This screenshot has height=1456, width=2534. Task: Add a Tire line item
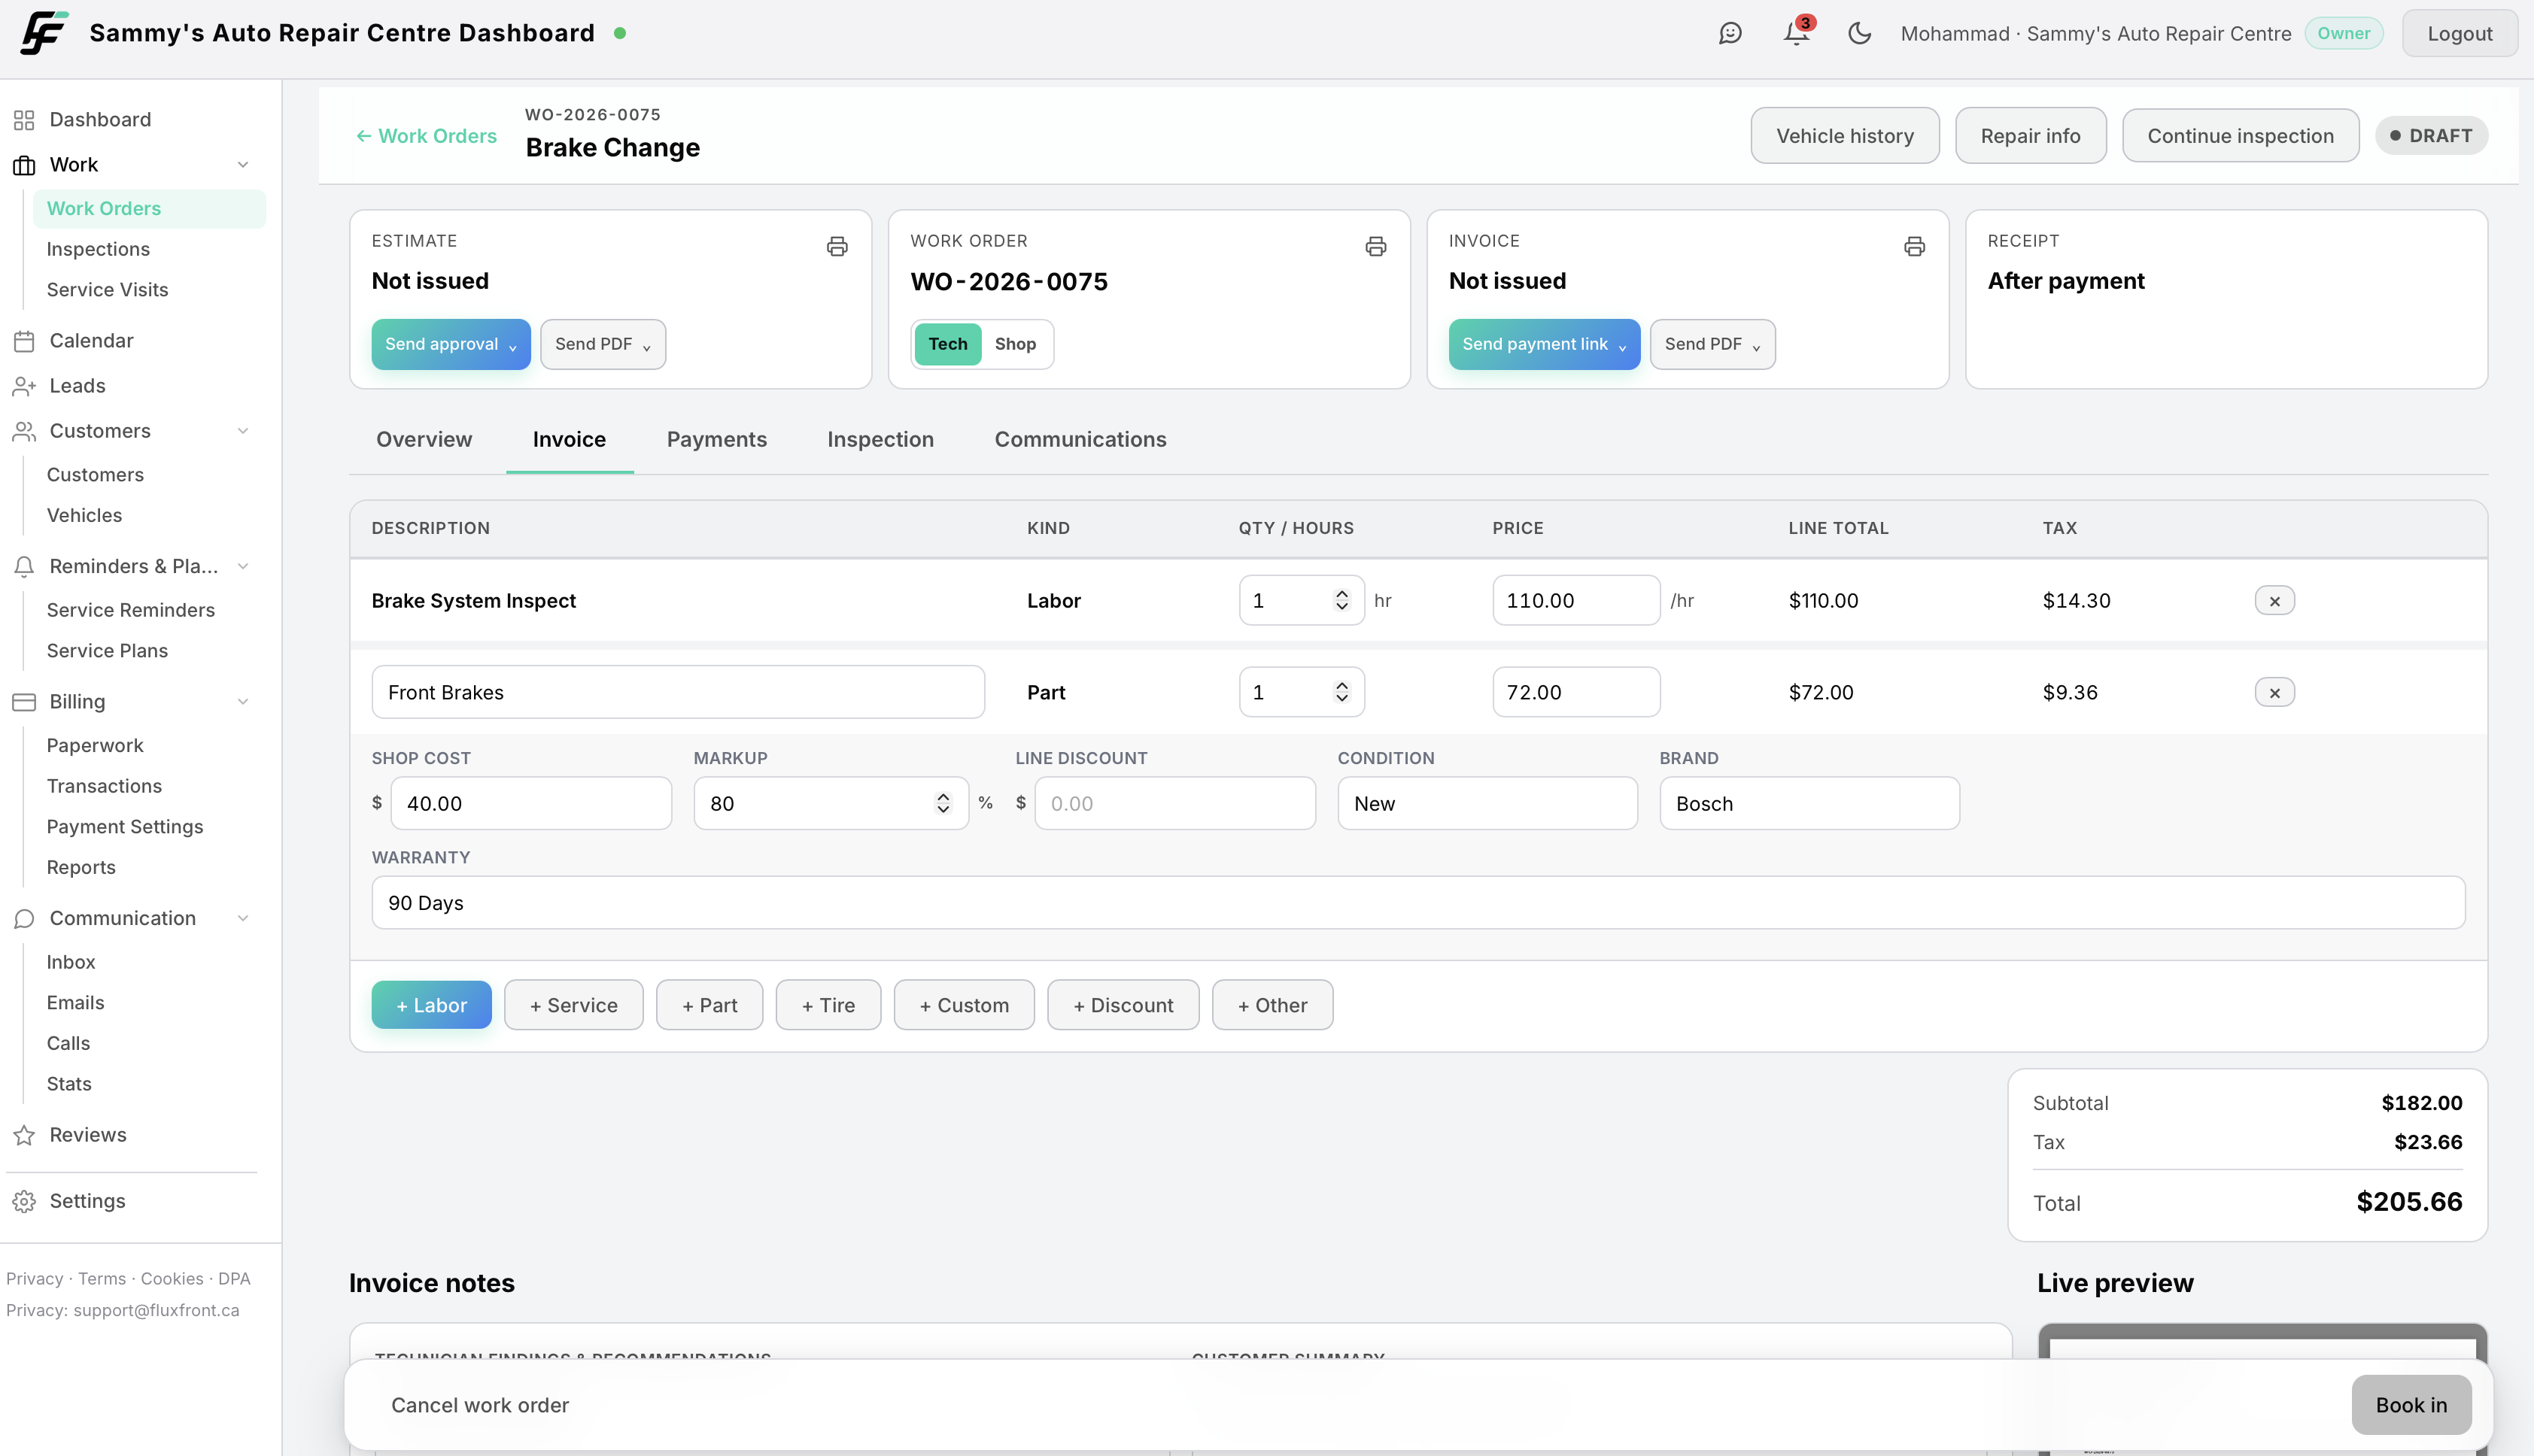point(828,1005)
